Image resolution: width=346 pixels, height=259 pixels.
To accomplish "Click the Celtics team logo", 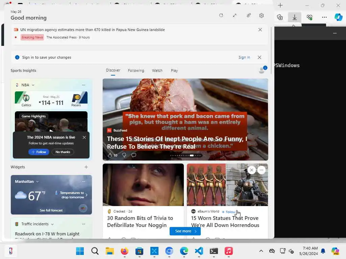I will tap(26, 98).
